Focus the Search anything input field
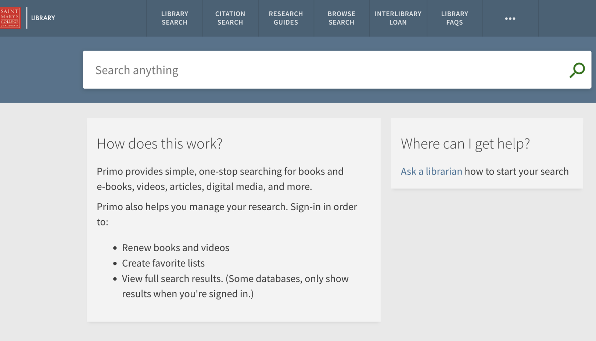This screenshot has height=341, width=596. point(323,70)
